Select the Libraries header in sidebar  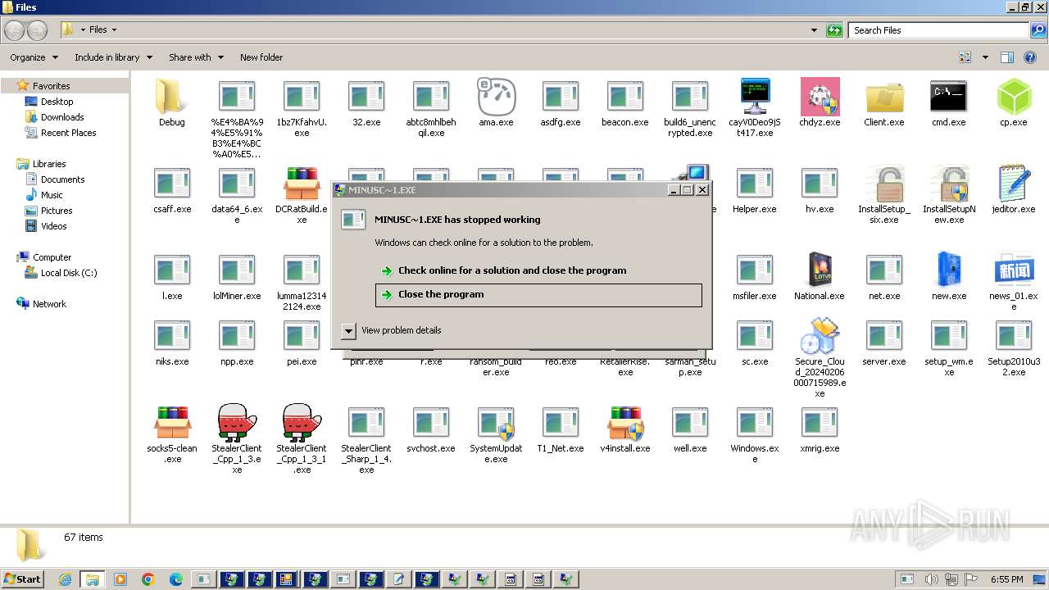[49, 164]
